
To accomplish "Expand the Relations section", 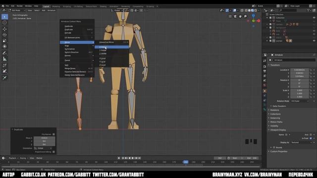I will point(274,110).
